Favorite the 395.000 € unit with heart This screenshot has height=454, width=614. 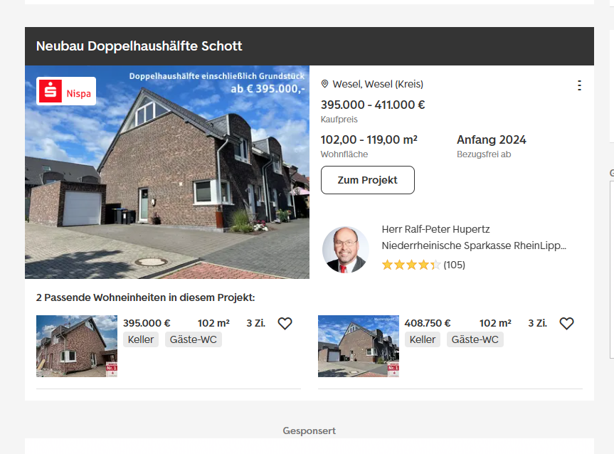(285, 324)
